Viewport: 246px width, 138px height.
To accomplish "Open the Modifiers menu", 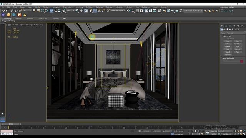I will [x=46, y=7].
